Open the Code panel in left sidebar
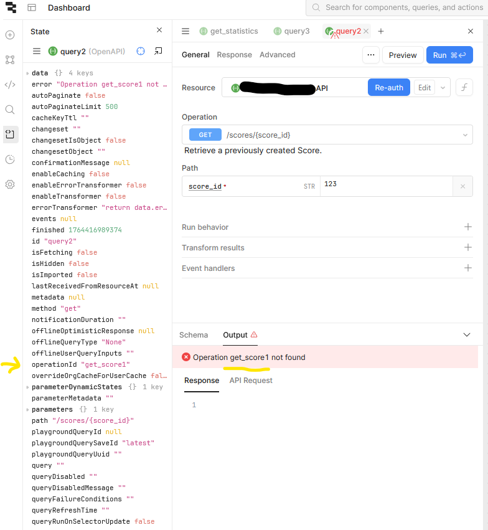488x530 pixels. pyautogui.click(x=10, y=85)
